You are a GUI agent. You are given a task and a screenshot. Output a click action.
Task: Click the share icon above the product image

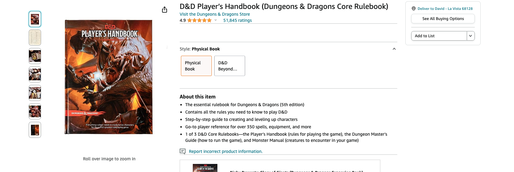tap(165, 10)
